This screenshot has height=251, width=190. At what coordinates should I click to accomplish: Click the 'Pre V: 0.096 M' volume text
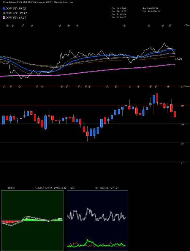click(151, 11)
